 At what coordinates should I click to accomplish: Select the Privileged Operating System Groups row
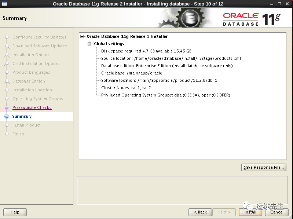[x=165, y=95]
